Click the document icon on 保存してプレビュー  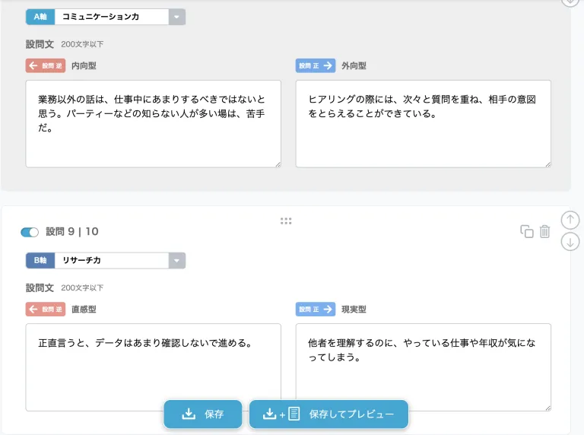pos(294,414)
